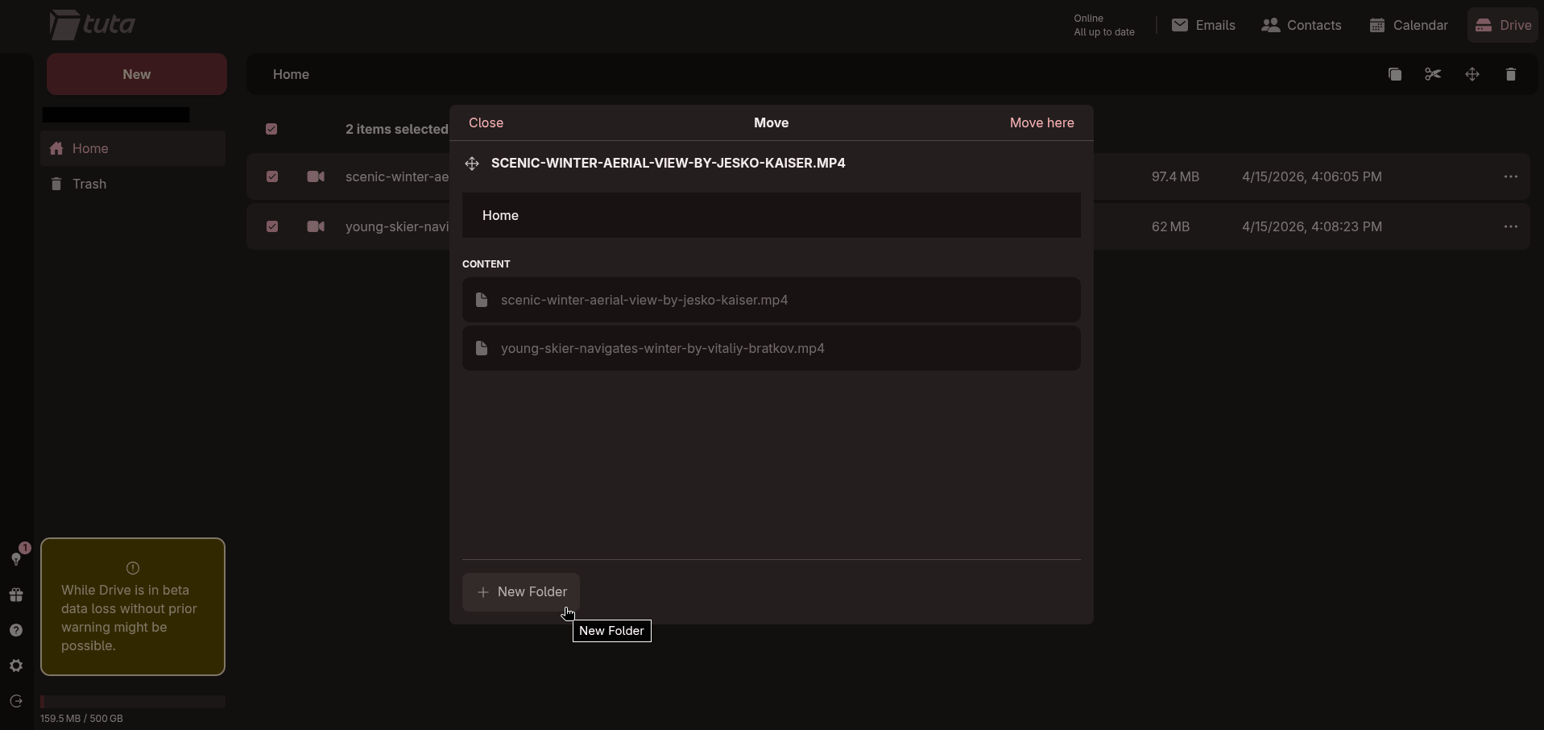1544x730 pixels.
Task: Click the cut scissors icon
Action: (x=1433, y=74)
